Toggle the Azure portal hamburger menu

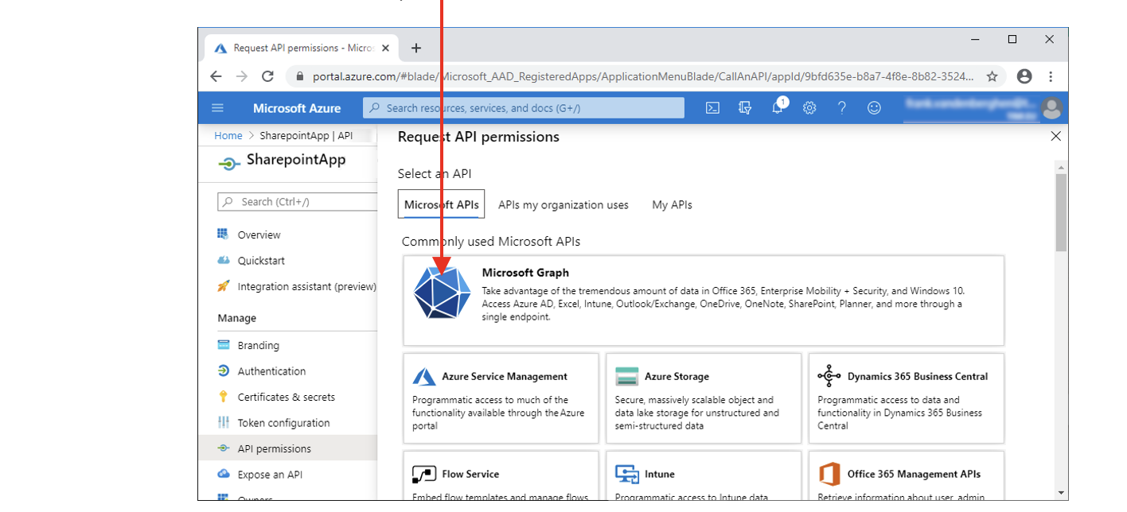217,108
